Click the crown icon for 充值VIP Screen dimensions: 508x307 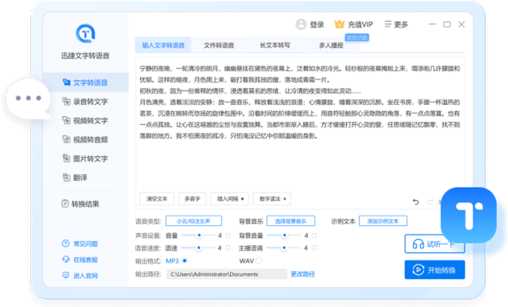click(339, 24)
